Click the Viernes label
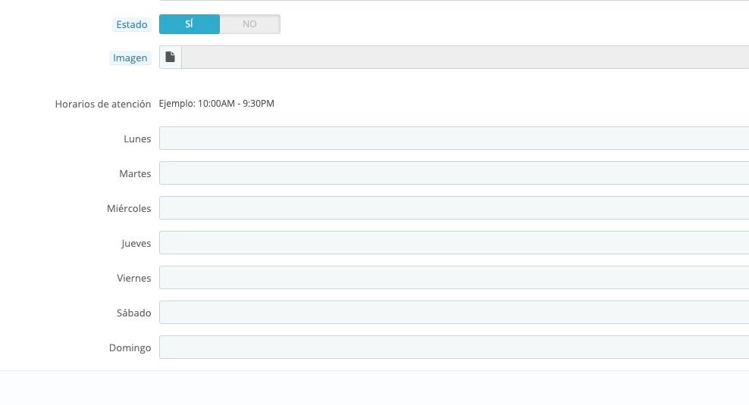This screenshot has height=405, width=749. click(x=133, y=278)
